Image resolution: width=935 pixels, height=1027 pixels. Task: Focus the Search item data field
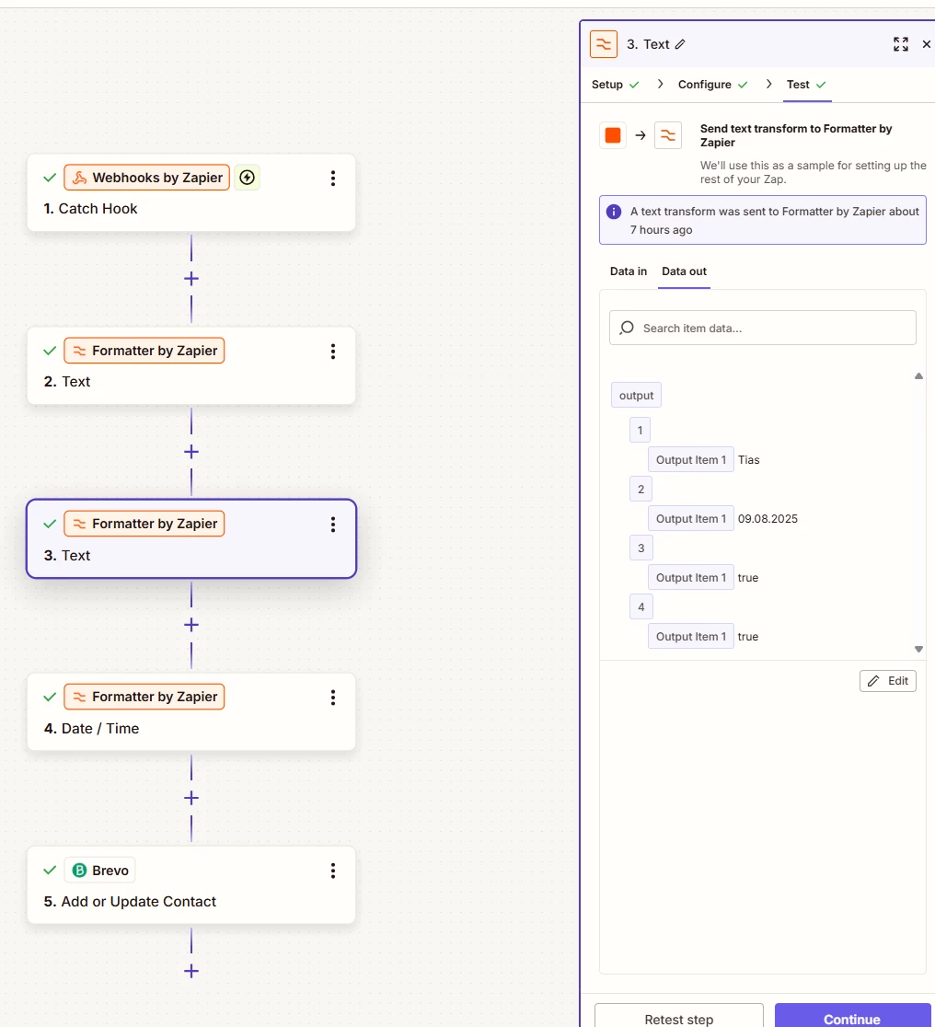[763, 328]
